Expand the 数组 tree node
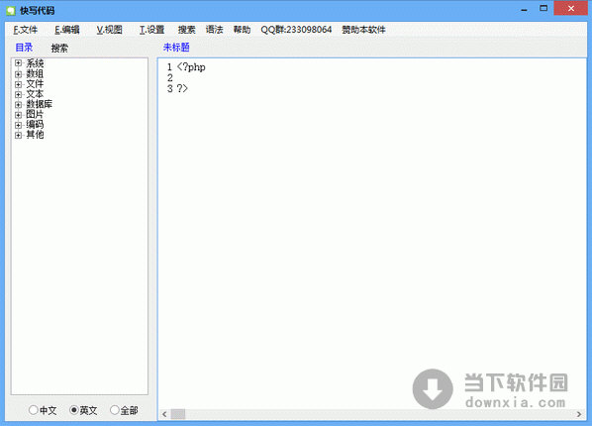 point(18,73)
